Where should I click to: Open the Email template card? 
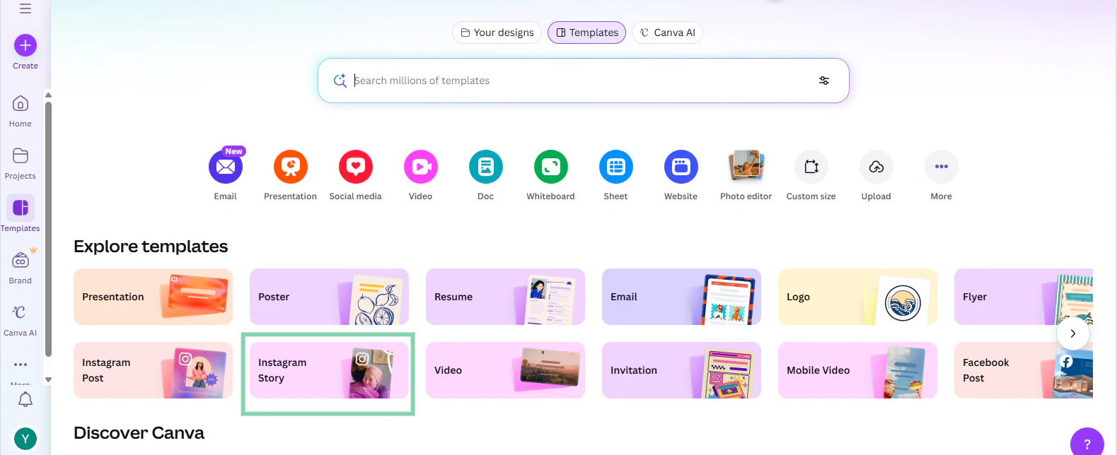click(x=681, y=297)
